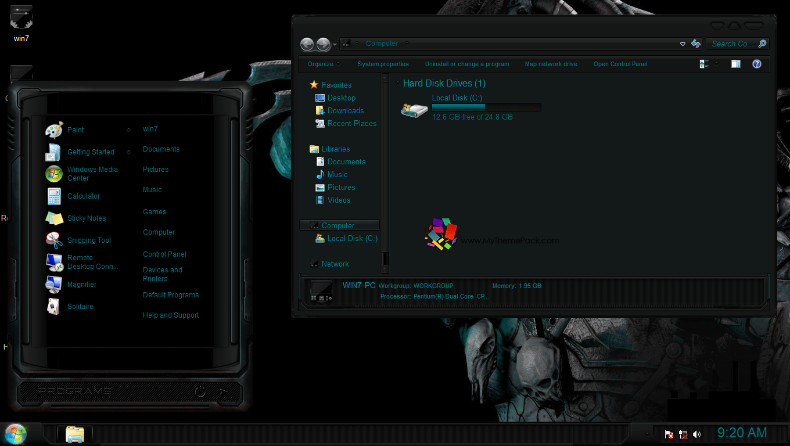The width and height of the screenshot is (790, 446).
Task: Click the network tray icon
Action: [683, 434]
